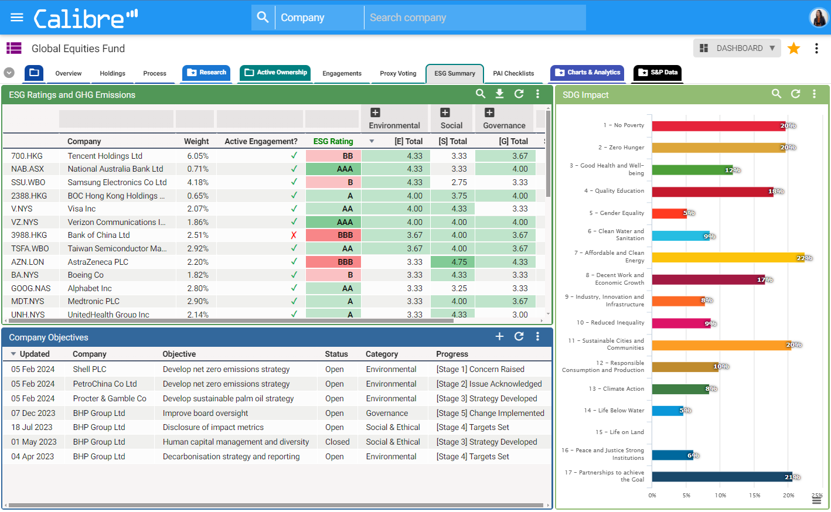Open the DASHBOARD dropdown
The height and width of the screenshot is (512, 831).
(738, 48)
